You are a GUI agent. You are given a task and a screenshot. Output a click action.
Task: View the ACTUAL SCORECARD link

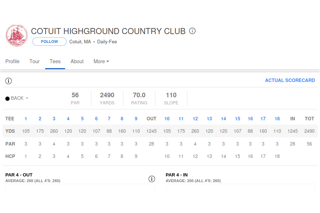point(290,80)
